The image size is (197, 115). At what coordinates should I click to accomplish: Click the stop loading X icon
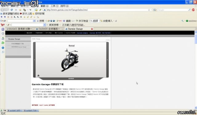(16, 10)
